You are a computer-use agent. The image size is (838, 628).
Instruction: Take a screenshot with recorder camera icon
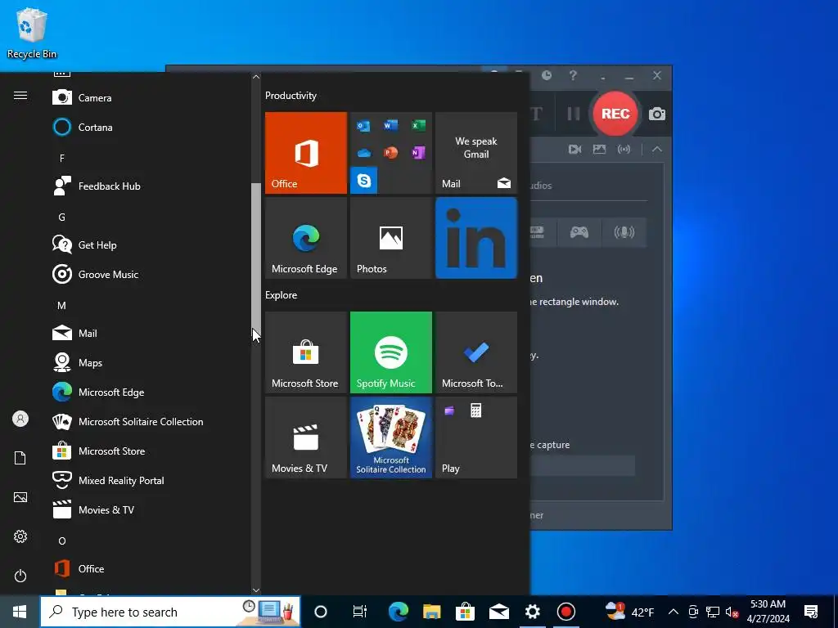(x=657, y=114)
